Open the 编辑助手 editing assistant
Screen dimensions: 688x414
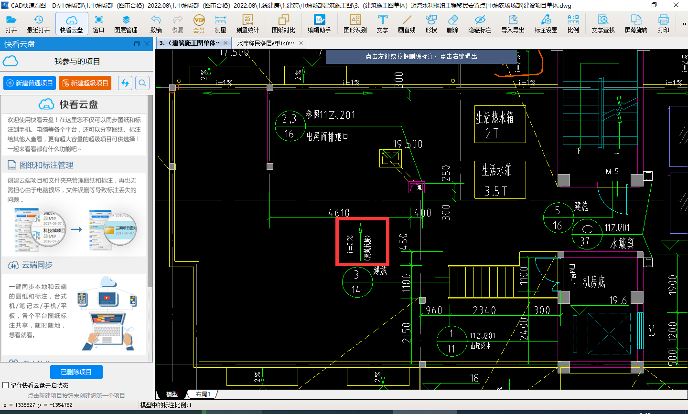click(319, 24)
